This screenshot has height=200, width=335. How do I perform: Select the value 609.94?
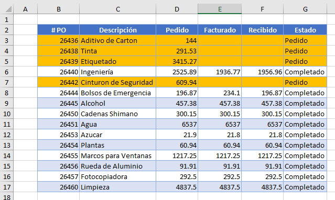[177, 82]
